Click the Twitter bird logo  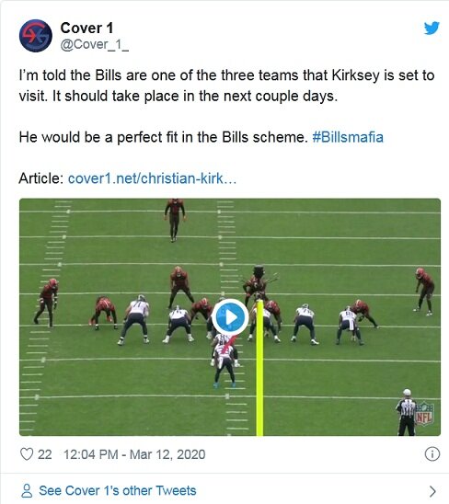point(432,28)
